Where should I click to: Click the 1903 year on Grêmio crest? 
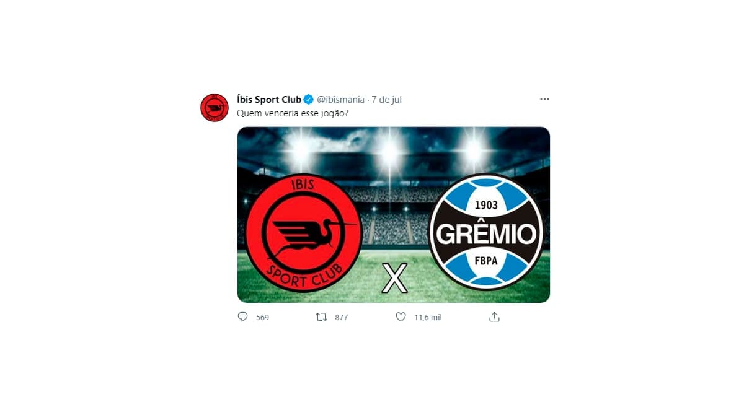pyautogui.click(x=486, y=205)
